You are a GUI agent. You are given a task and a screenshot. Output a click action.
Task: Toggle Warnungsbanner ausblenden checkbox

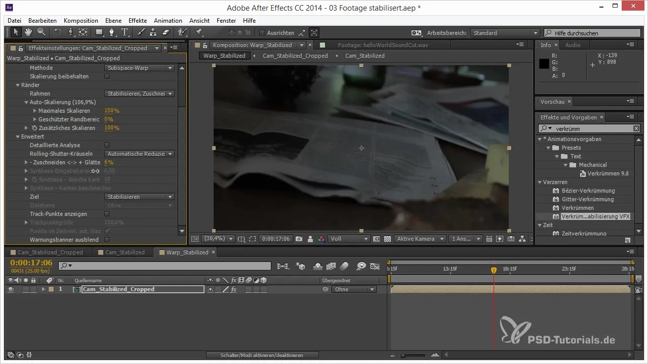pyautogui.click(x=107, y=240)
